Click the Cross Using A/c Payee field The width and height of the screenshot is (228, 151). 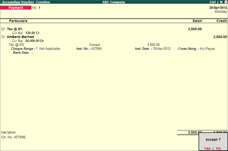click(x=207, y=49)
